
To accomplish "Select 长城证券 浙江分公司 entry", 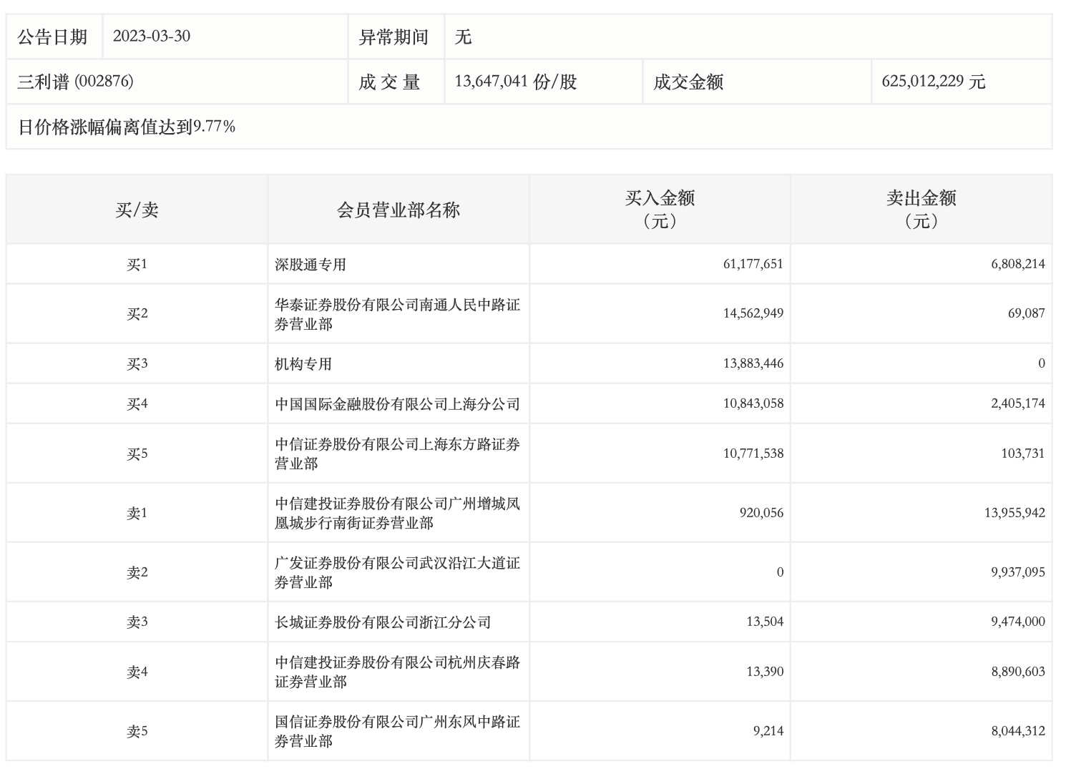I will (383, 622).
